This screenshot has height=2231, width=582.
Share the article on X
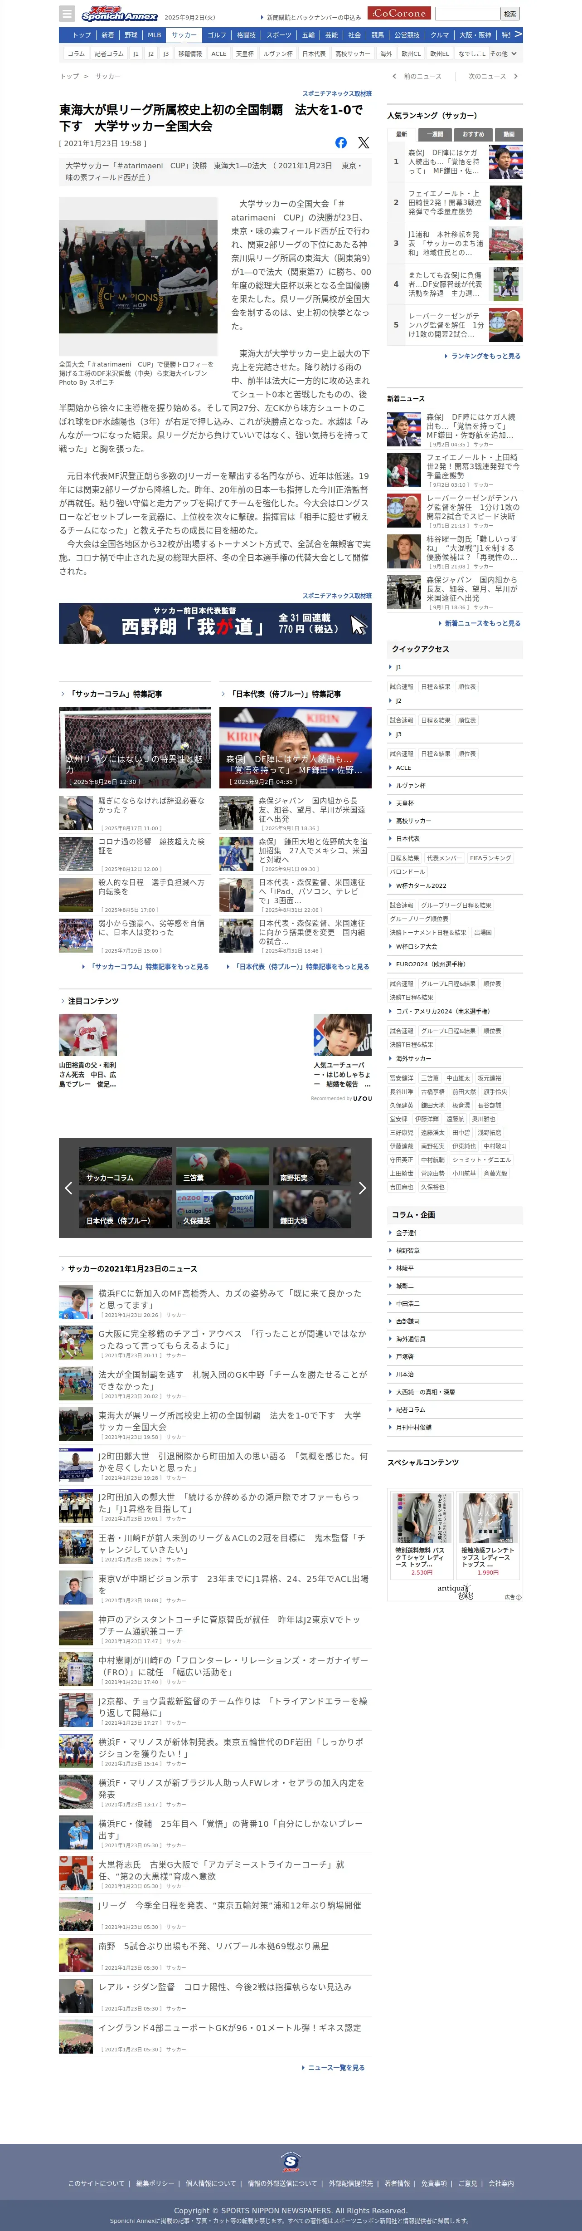click(x=363, y=143)
